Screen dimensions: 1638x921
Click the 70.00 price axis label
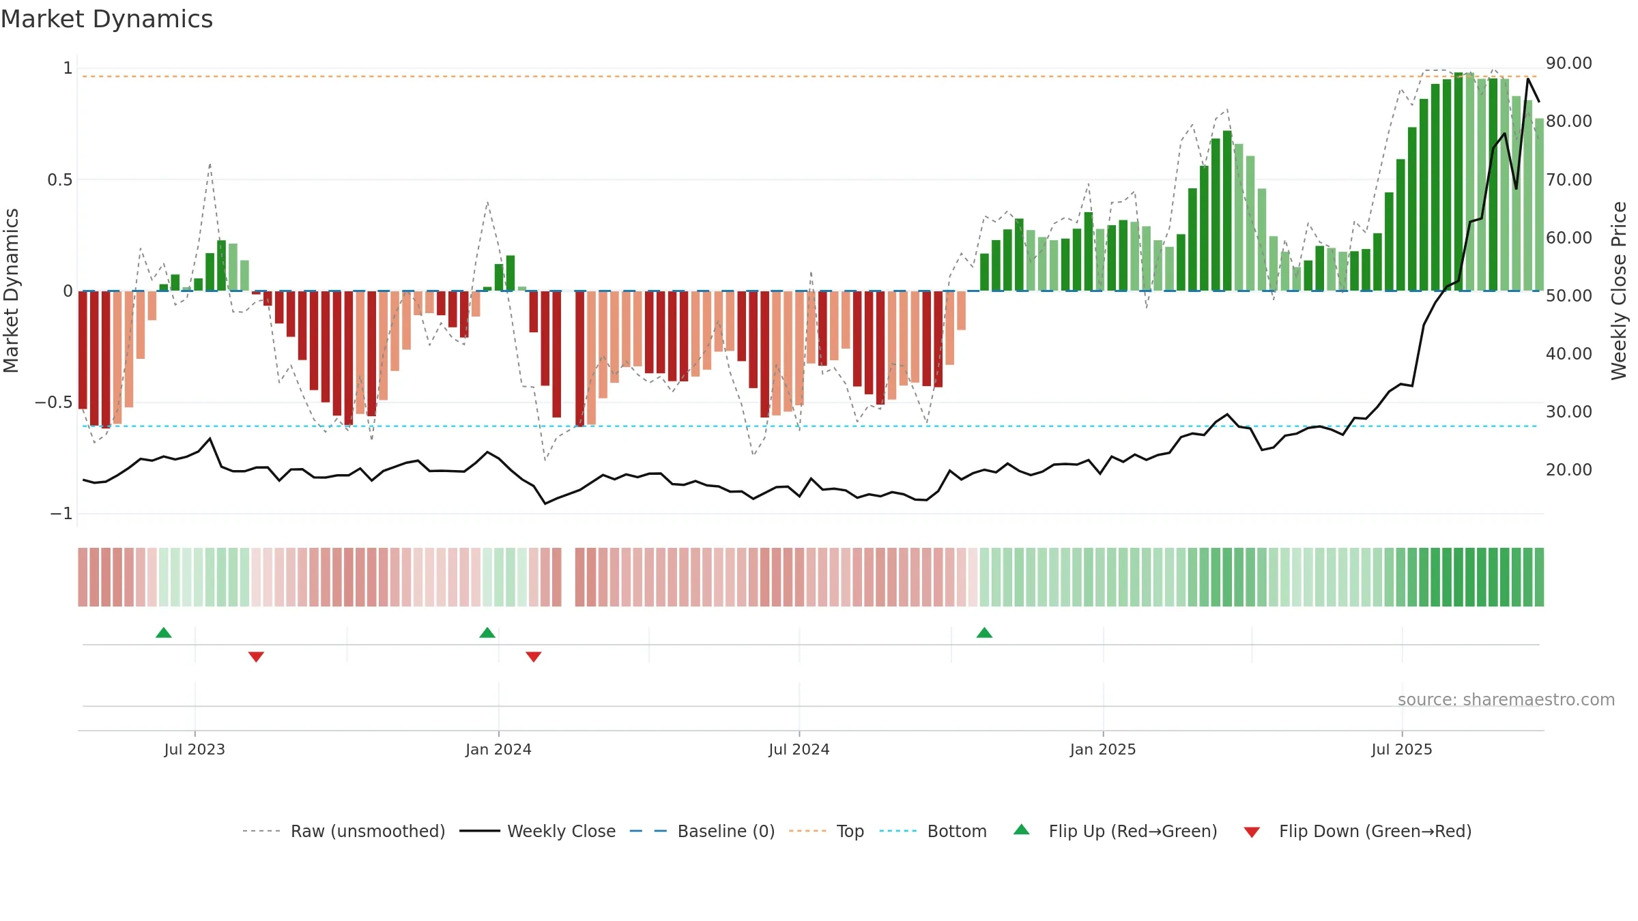click(x=1569, y=180)
